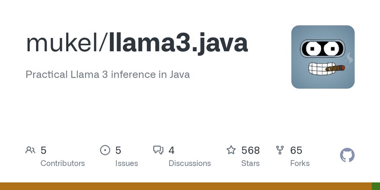Select the Forks label
This screenshot has height=190, width=380.
[x=300, y=163]
